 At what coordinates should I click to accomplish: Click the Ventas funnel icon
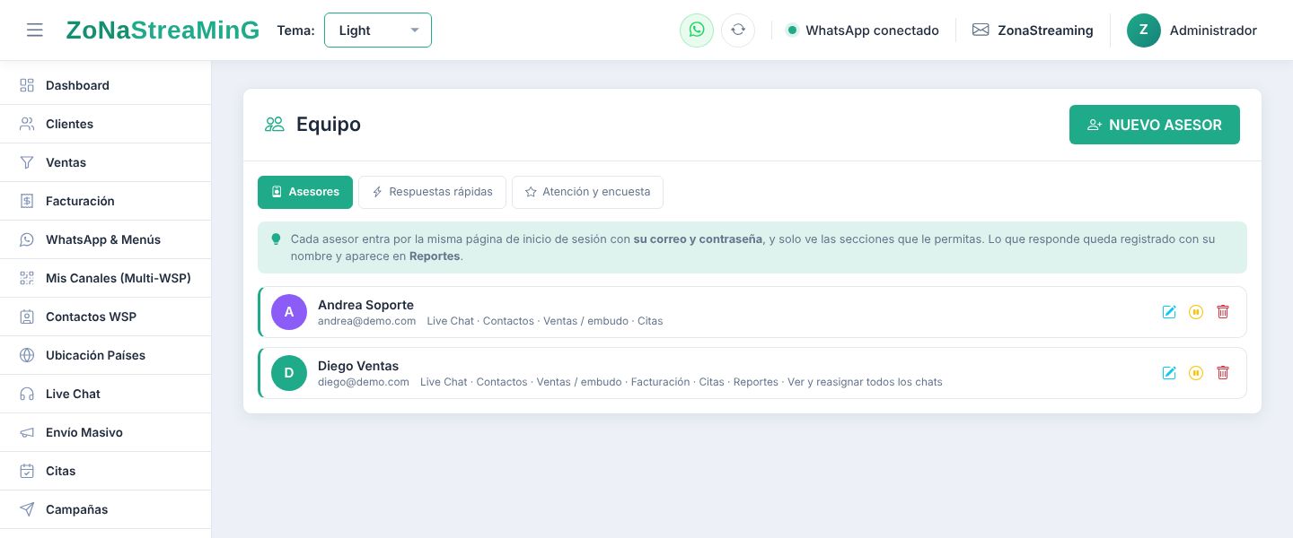(x=27, y=162)
